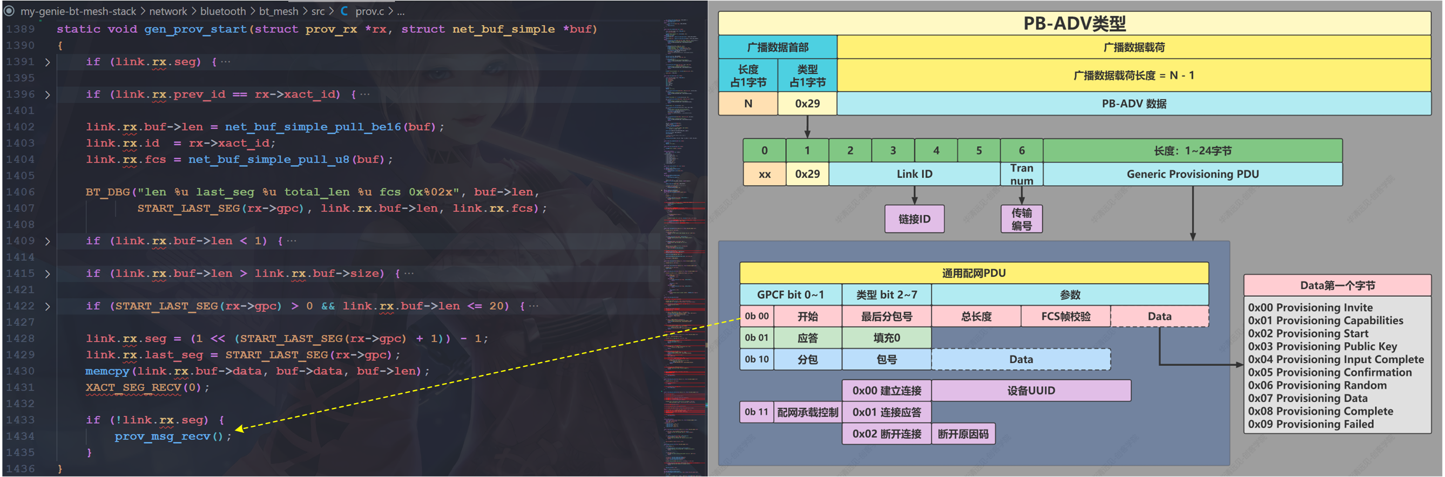Click the unsaved circle icon in breadcrumb
This screenshot has width=1445, height=477.
(9, 11)
